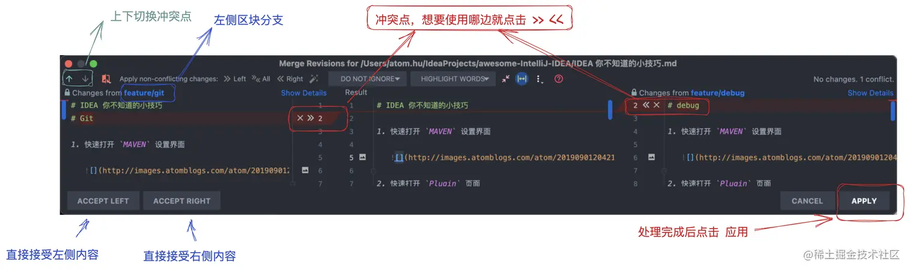
Task: Toggle synchronize scrolling button
Action: (x=522, y=79)
